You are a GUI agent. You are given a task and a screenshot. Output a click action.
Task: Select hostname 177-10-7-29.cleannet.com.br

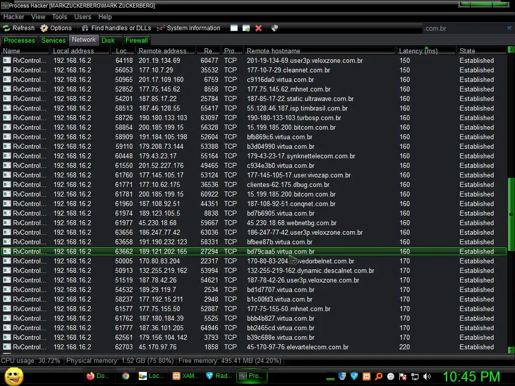[288, 70]
